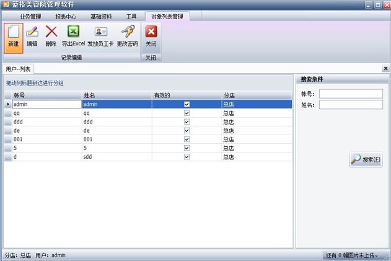The width and height of the screenshot is (391, 261).
Task: Select the row with account ddd
Action: coord(46,122)
